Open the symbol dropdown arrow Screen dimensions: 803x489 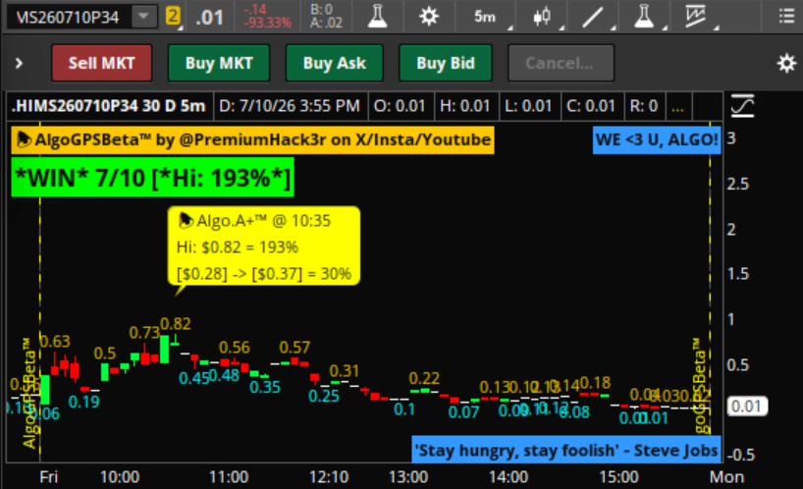[x=143, y=17]
